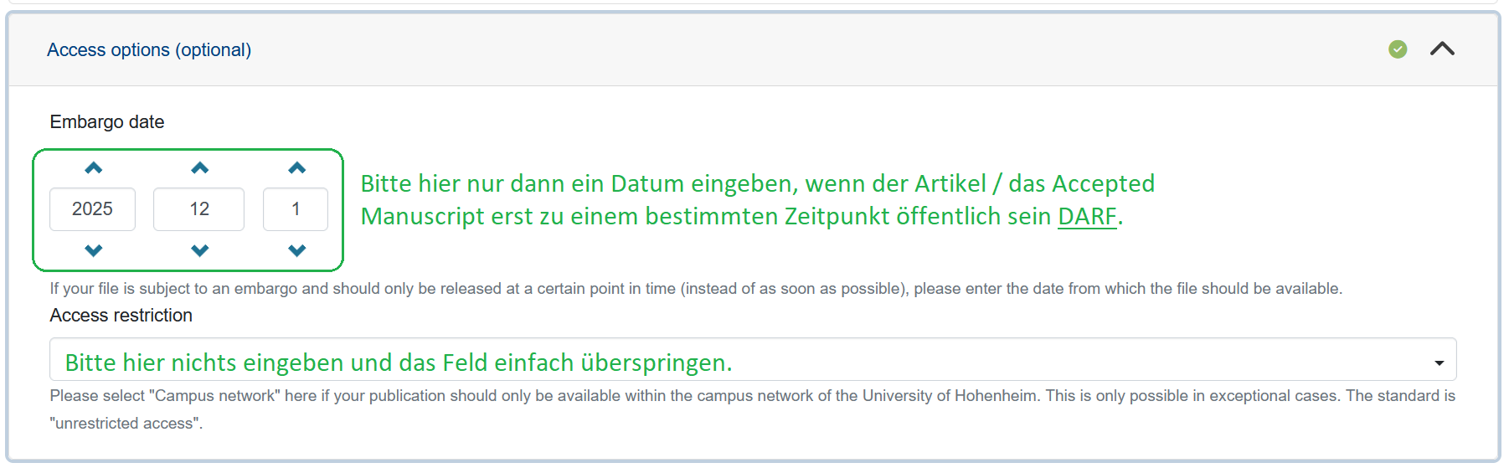This screenshot has width=1509, height=468.
Task: Click the green German embargo date note
Action: click(x=757, y=184)
